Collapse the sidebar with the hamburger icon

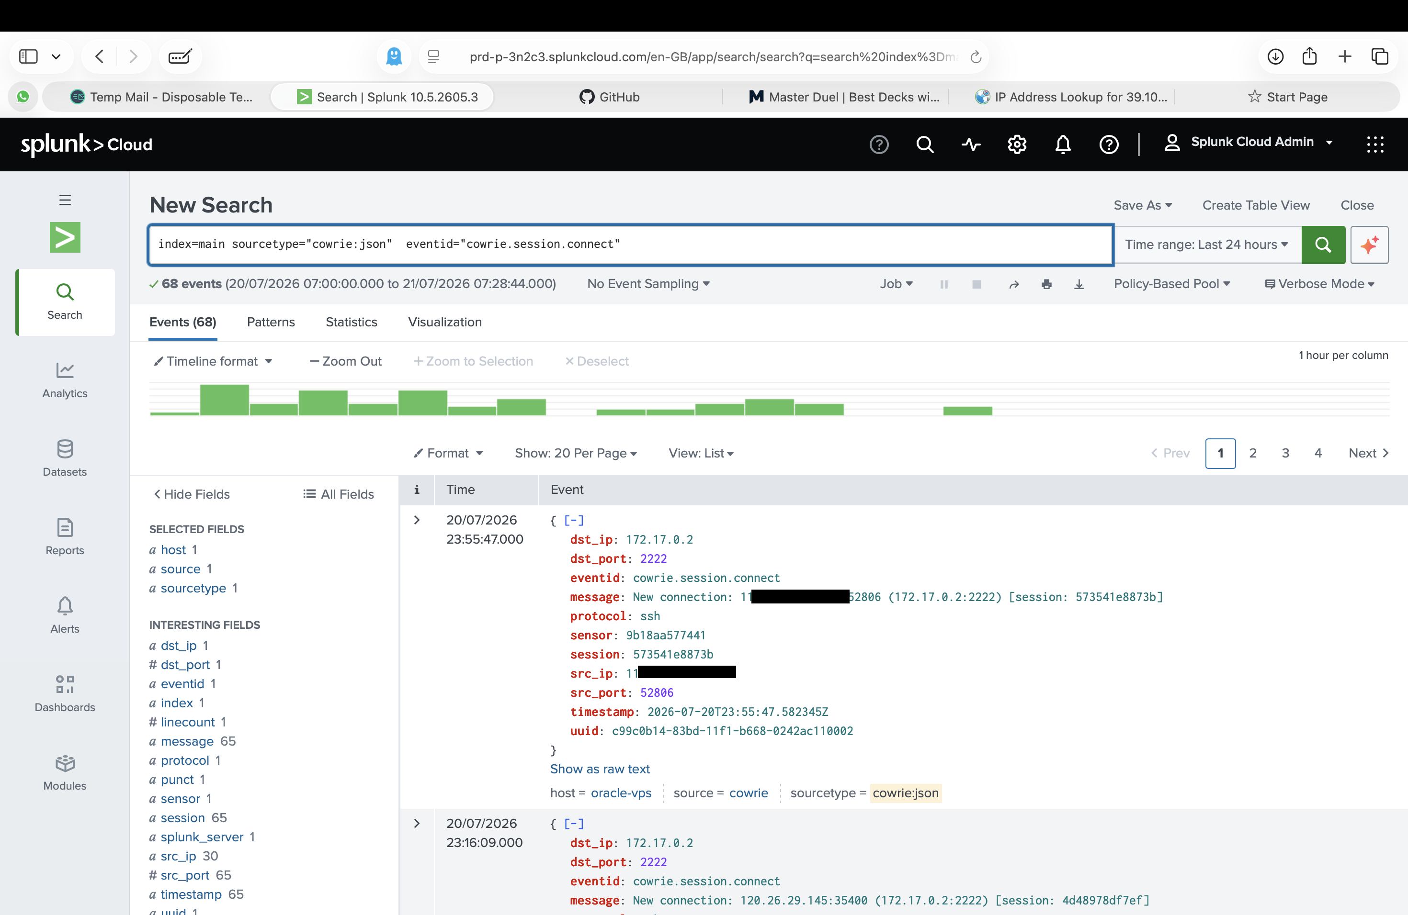click(65, 200)
